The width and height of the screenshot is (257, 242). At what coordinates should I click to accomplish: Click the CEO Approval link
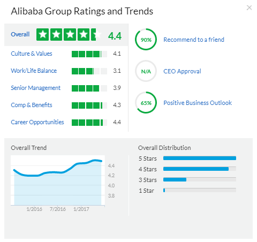[182, 71]
